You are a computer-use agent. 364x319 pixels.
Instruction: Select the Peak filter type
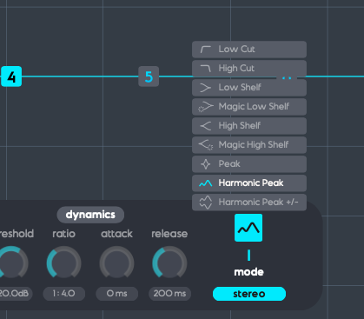pyautogui.click(x=249, y=164)
